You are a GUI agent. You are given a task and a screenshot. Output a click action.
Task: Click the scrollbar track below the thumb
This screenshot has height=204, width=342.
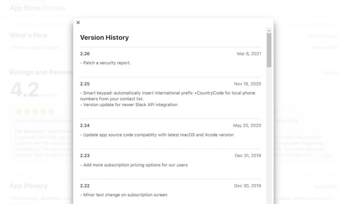click(x=269, y=135)
